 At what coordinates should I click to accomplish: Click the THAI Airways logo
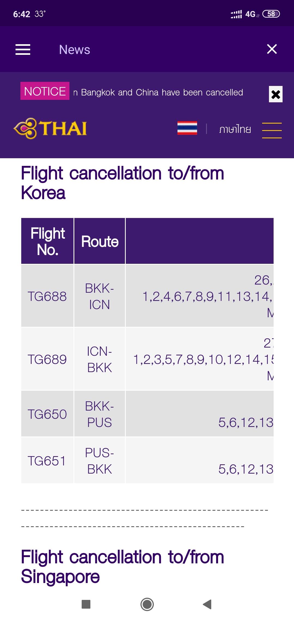tap(50, 128)
